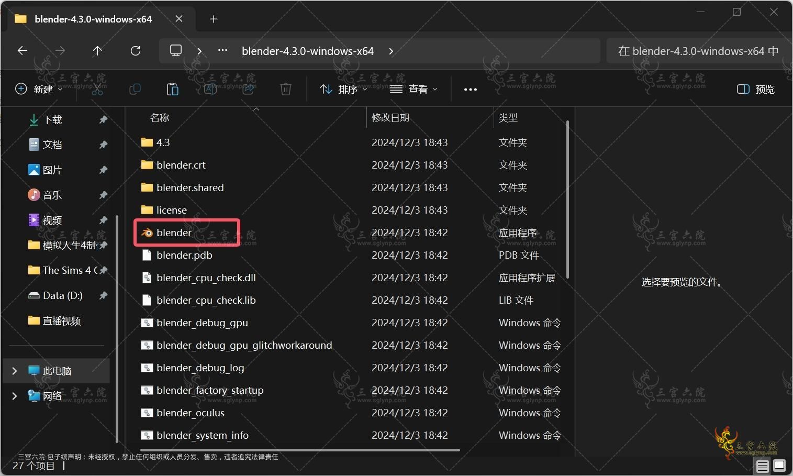Click the Cut scissors icon
The height and width of the screenshot is (476, 793).
click(x=97, y=89)
